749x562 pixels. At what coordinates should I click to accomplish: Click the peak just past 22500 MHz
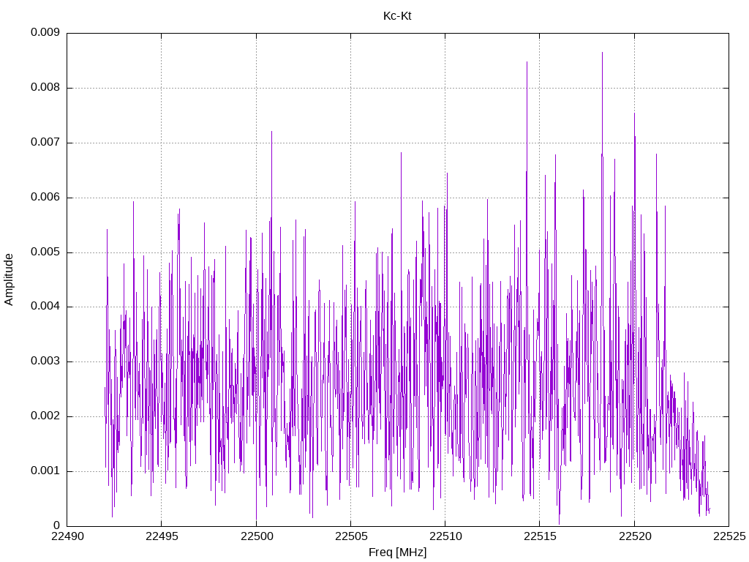coord(272,132)
